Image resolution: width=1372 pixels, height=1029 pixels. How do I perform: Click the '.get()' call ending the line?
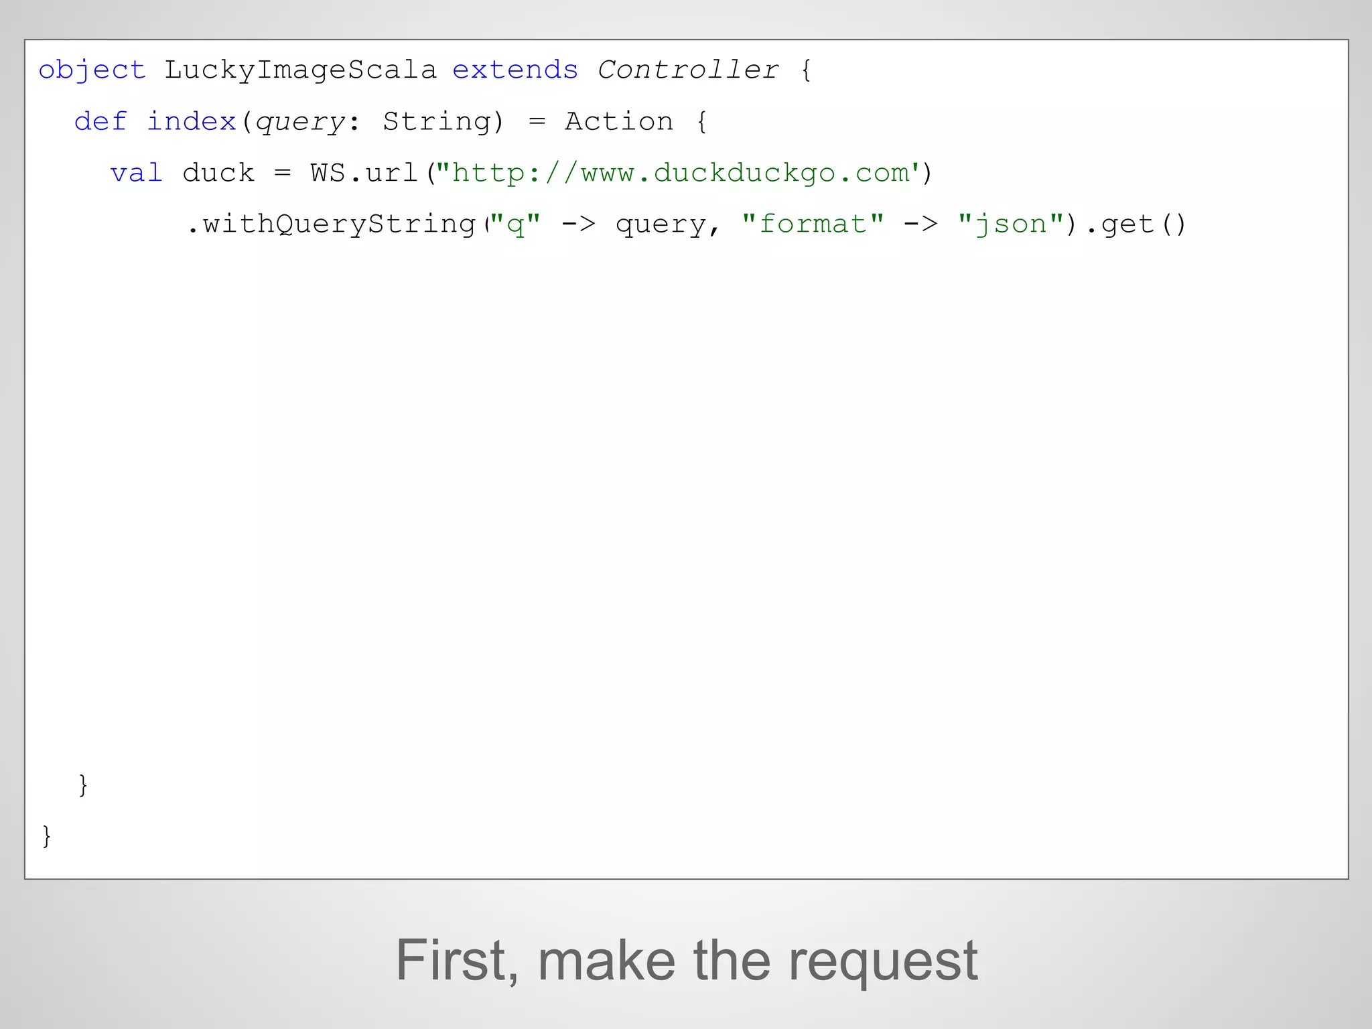click(x=1136, y=224)
